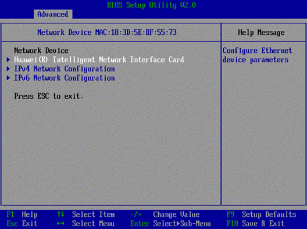This screenshot has width=307, height=229.
Task: Click the Enter Select Sub-Menu hint
Action: (x=171, y=224)
